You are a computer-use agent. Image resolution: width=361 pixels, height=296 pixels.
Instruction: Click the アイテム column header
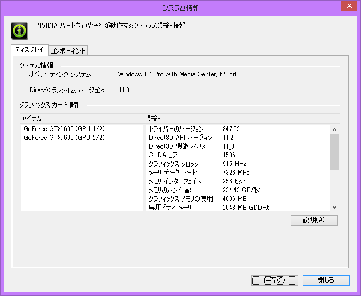[83, 119]
